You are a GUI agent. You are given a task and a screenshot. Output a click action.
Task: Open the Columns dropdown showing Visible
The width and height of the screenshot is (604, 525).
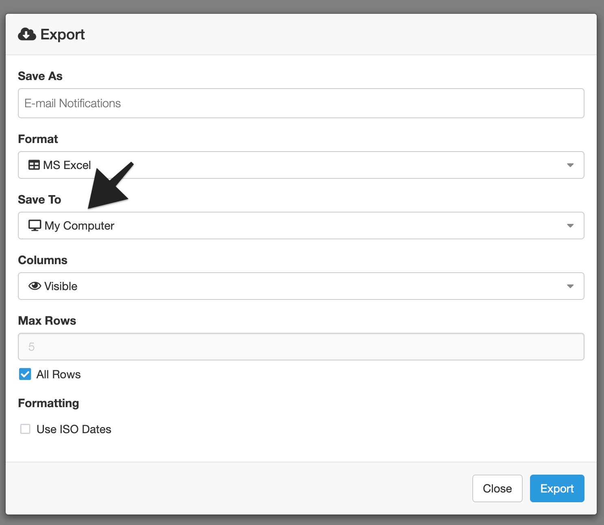(x=301, y=286)
